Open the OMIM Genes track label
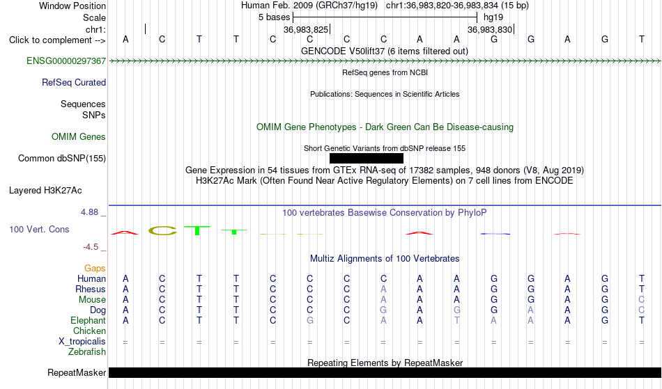 [x=78, y=137]
